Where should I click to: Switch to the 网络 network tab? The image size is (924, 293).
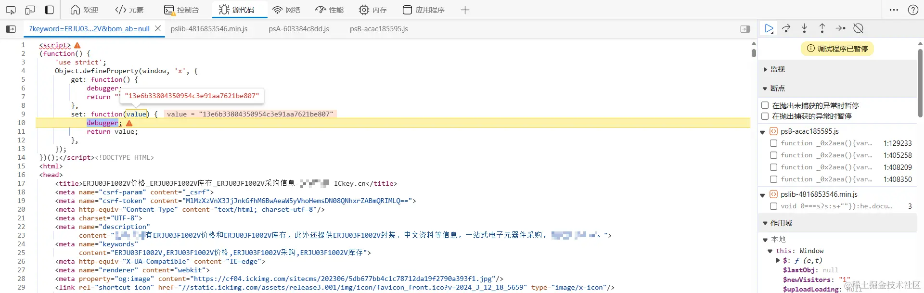coord(286,10)
